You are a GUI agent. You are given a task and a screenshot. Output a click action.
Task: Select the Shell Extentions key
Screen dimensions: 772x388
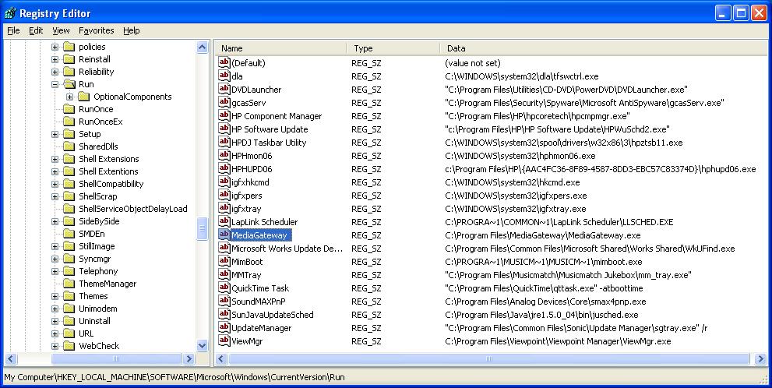[108, 171]
